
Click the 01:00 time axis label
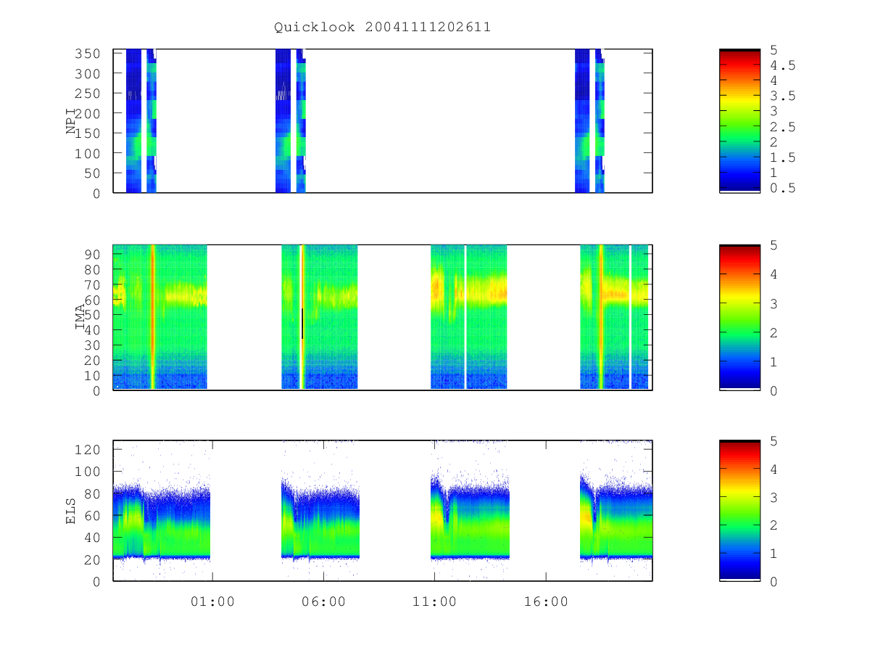pos(212,601)
